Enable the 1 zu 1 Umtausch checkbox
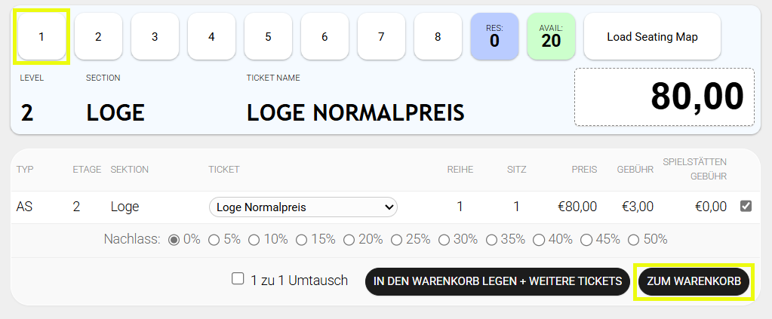The width and height of the screenshot is (772, 319). pos(238,279)
